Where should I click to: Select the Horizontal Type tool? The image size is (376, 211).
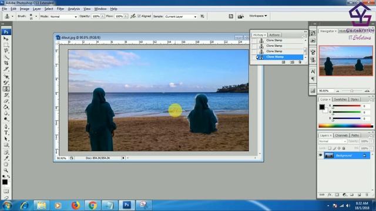pyautogui.click(x=6, y=133)
